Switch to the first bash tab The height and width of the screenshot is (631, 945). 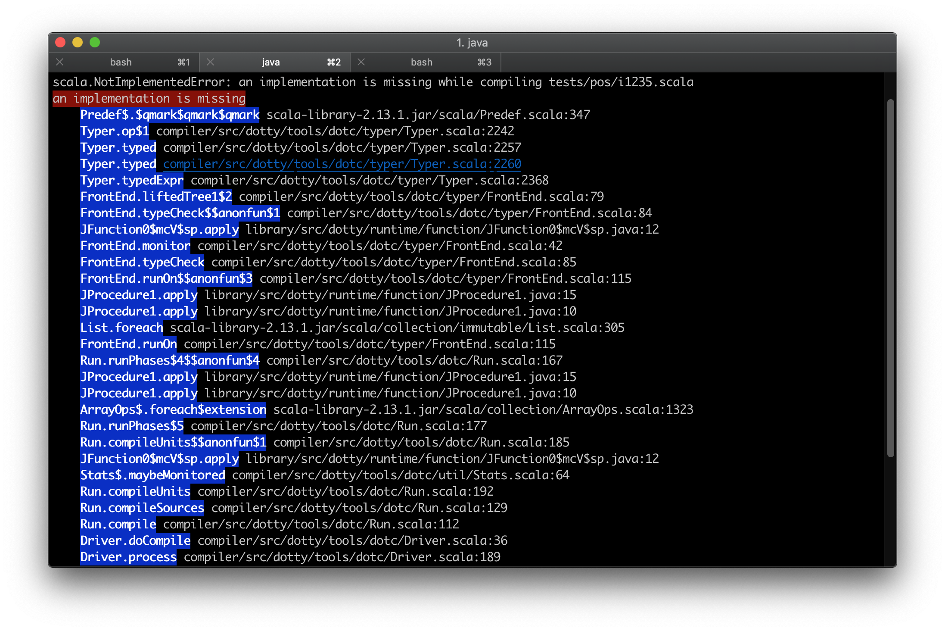[x=121, y=62]
